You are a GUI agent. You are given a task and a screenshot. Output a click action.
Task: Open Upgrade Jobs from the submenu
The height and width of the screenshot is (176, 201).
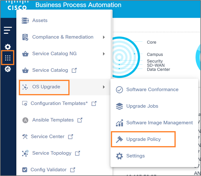(142, 106)
